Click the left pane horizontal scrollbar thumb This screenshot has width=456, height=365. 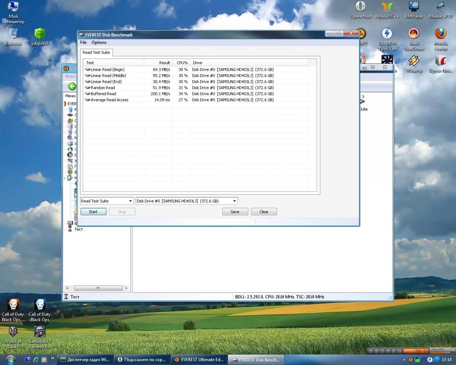coord(98,288)
